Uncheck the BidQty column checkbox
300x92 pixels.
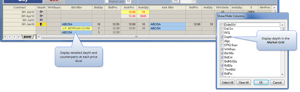[x=222, y=65]
